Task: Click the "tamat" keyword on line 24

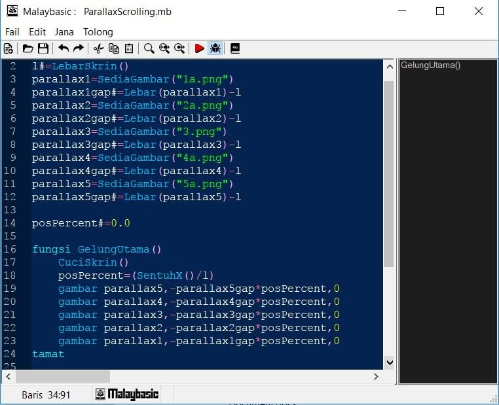Action: (48, 354)
